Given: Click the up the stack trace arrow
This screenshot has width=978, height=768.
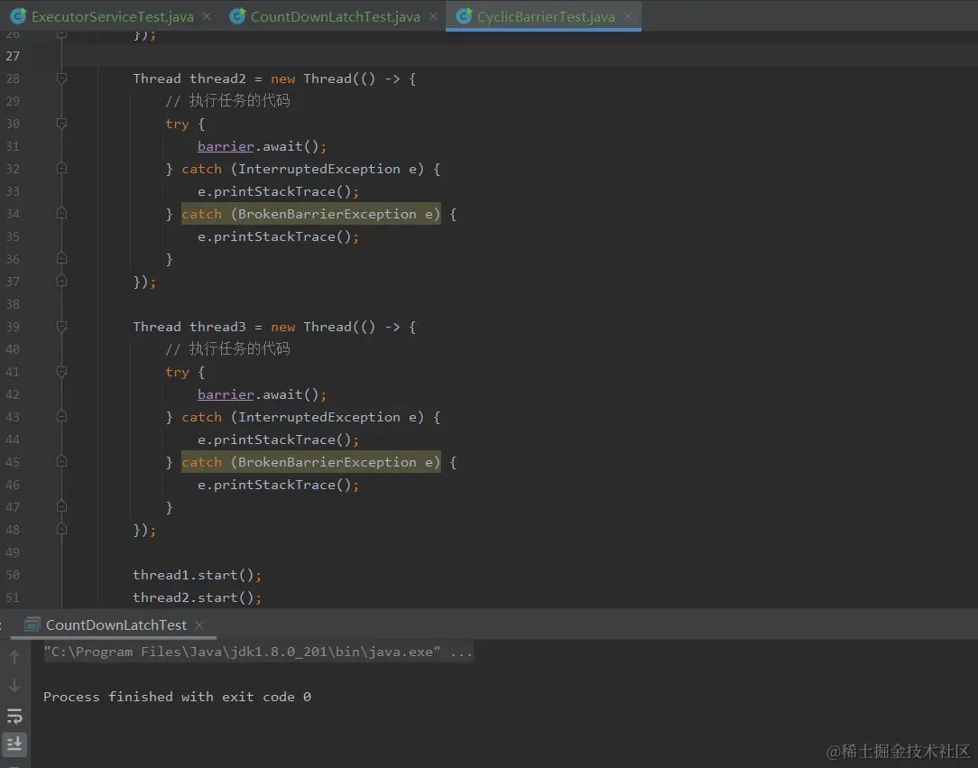Looking at the screenshot, I should (x=15, y=657).
